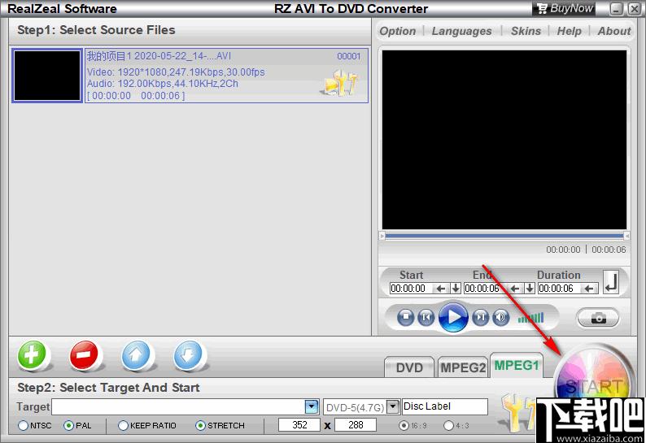This screenshot has height=443, width=646.
Task: Open the Help menu
Action: 569,31
